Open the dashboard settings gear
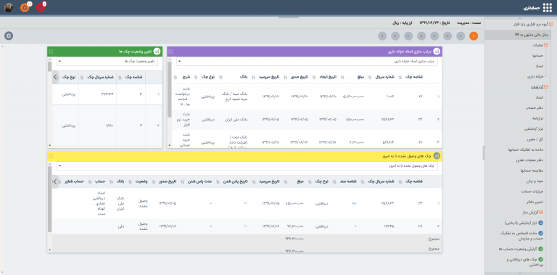The width and height of the screenshot is (557, 275). 9,36
